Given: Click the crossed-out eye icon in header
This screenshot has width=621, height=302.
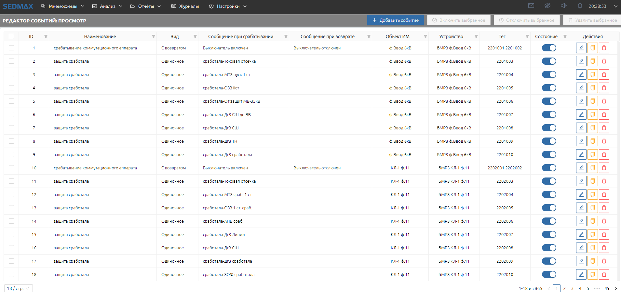Looking at the screenshot, I should [x=547, y=6].
